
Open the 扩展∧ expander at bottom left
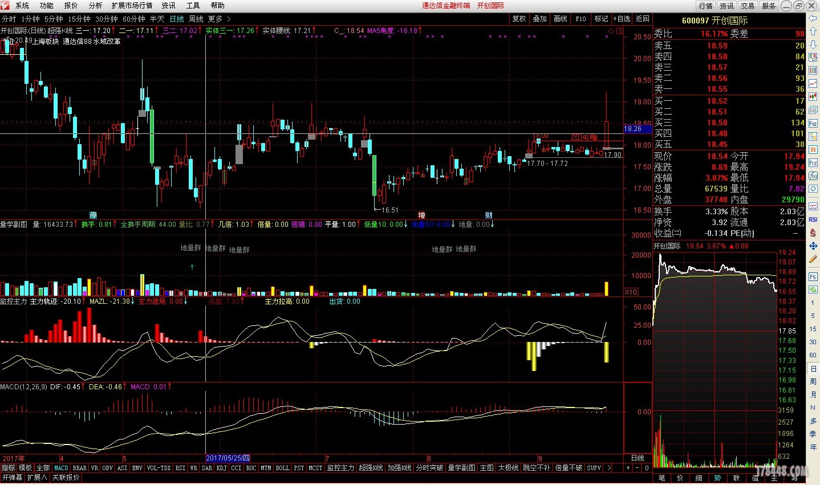pyautogui.click(x=37, y=477)
